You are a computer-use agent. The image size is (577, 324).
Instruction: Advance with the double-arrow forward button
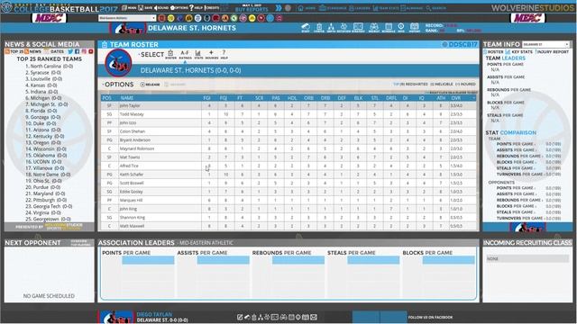click(279, 8)
